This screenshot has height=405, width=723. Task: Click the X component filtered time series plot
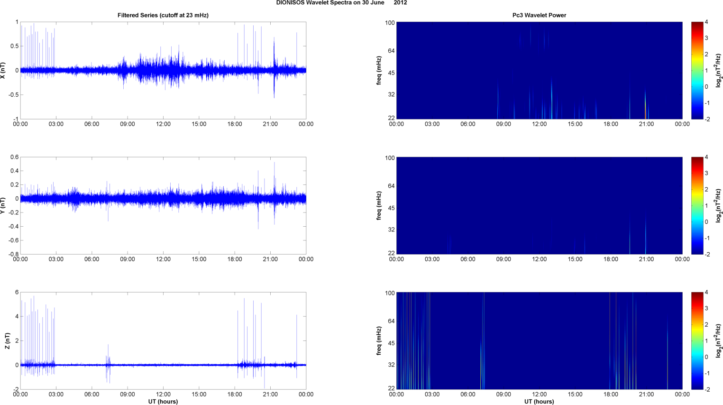(163, 71)
